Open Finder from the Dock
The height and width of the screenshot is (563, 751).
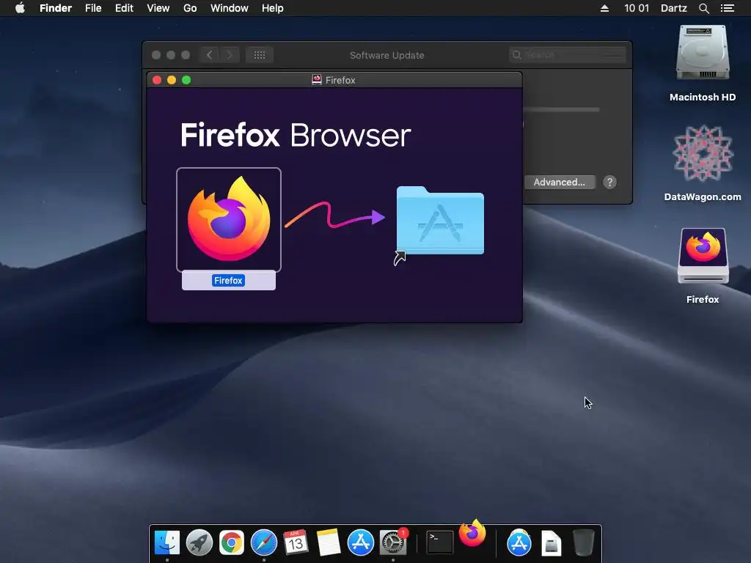click(x=167, y=542)
